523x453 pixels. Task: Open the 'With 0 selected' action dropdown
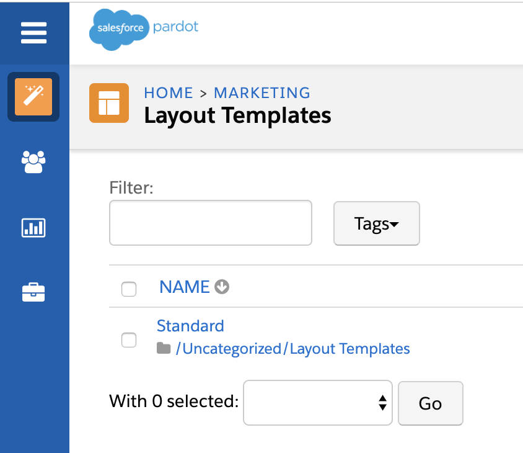coord(318,403)
